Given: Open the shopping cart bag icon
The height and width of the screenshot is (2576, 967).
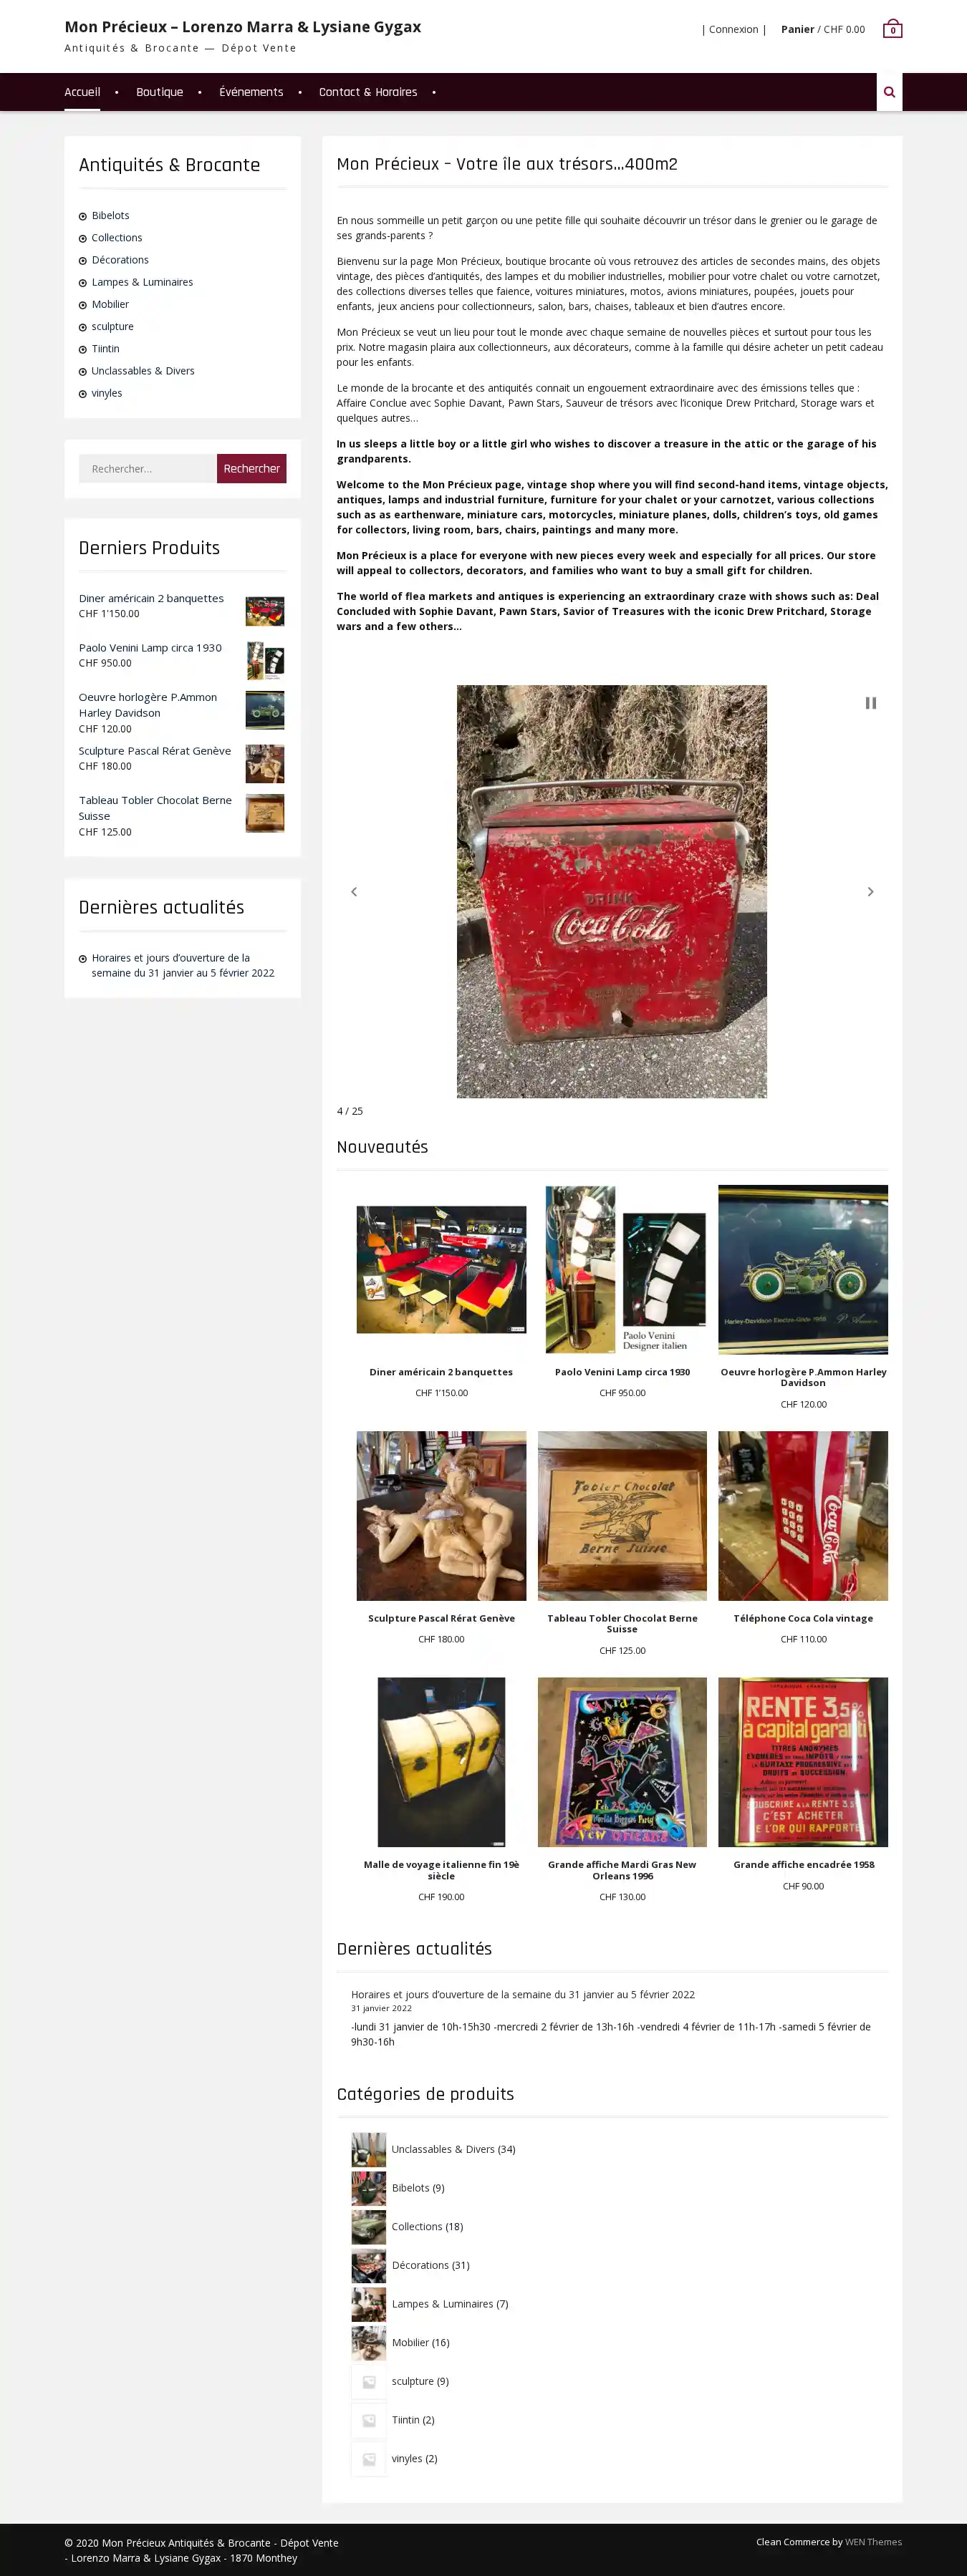Looking at the screenshot, I should (x=892, y=29).
